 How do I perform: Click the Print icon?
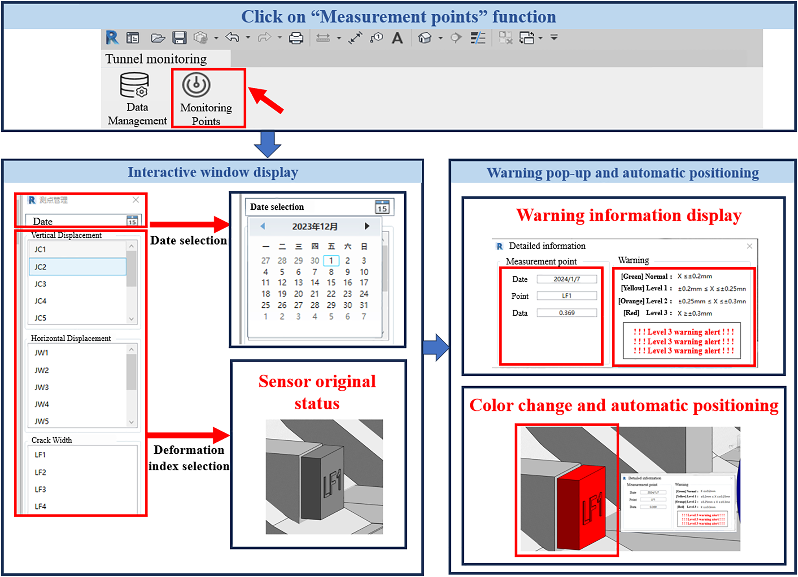pyautogui.click(x=296, y=38)
